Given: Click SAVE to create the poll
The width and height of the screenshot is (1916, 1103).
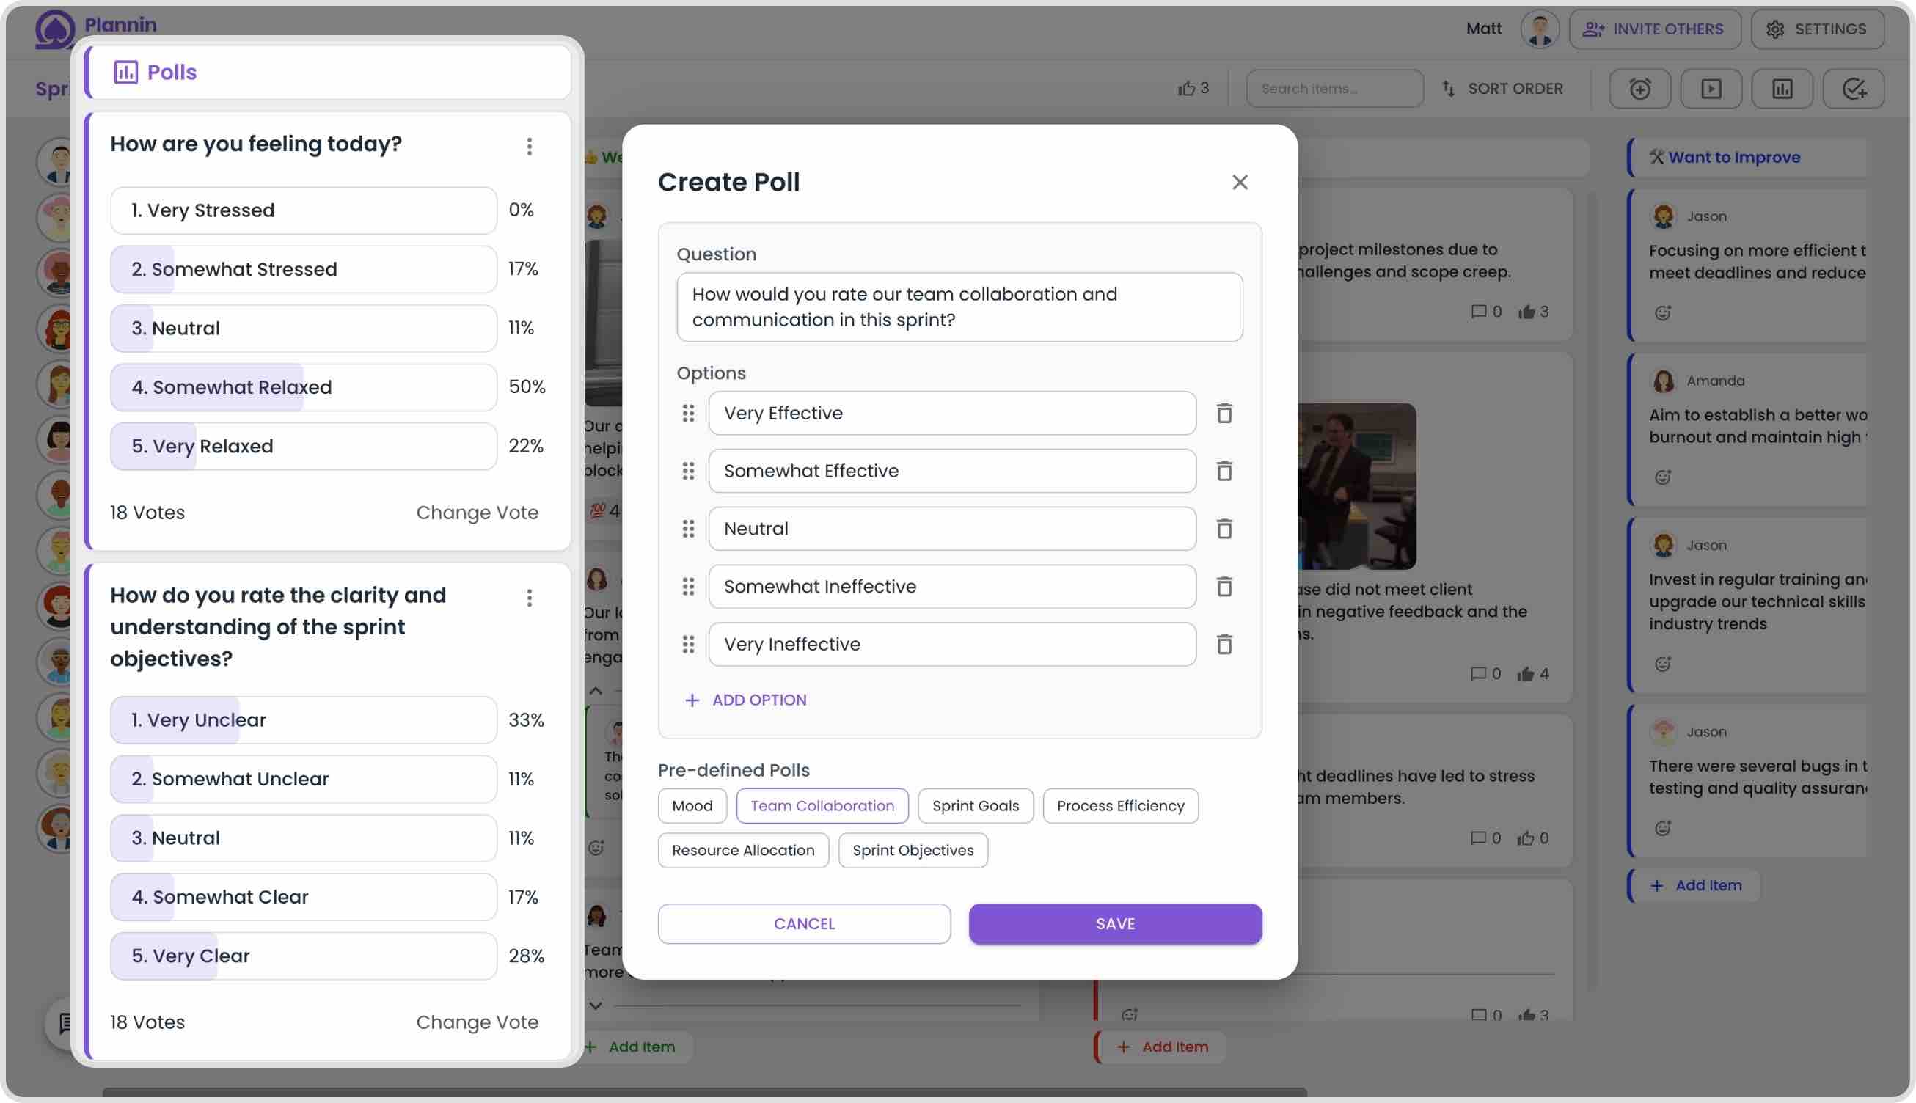Looking at the screenshot, I should [x=1114, y=923].
